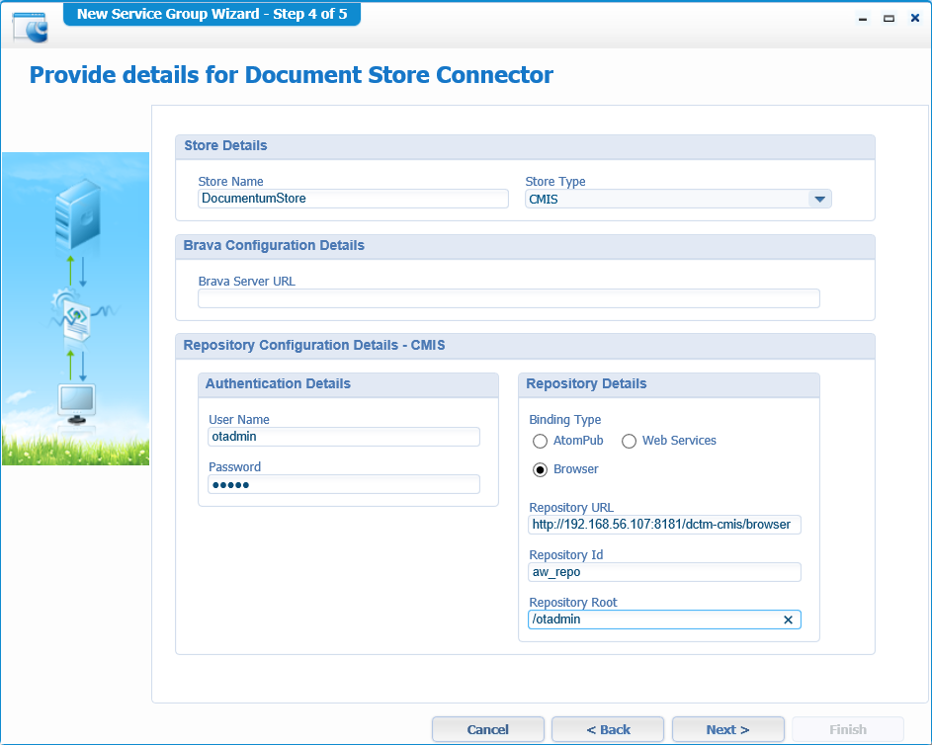The width and height of the screenshot is (932, 745).
Task: Select the Browser binding radio button
Action: pos(541,469)
